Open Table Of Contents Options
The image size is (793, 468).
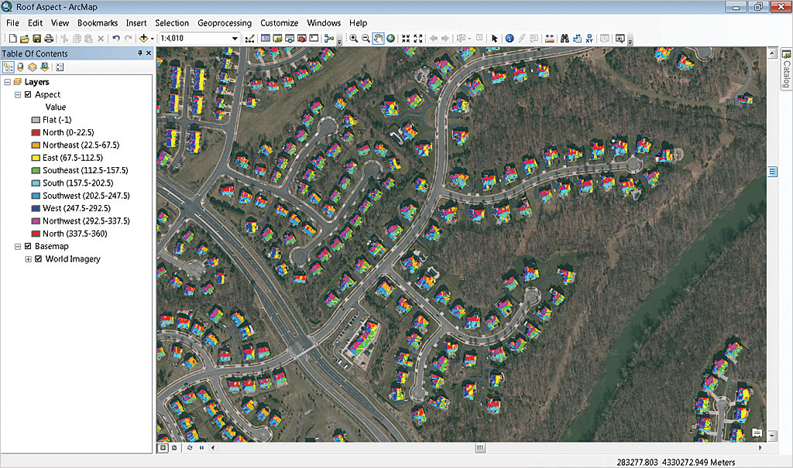(x=60, y=67)
